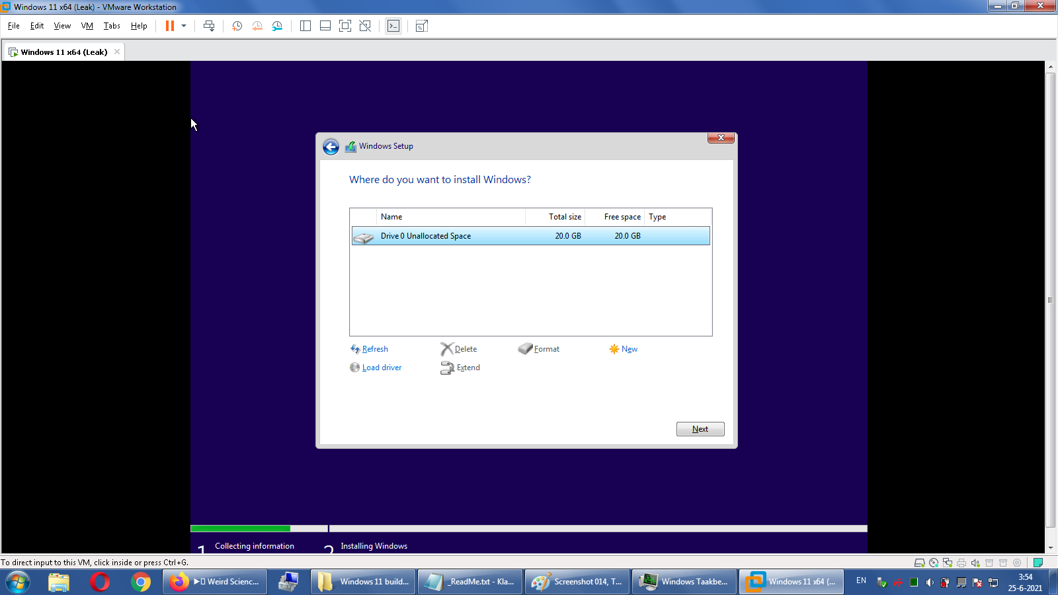
Task: Click the Refresh link
Action: [375, 349]
